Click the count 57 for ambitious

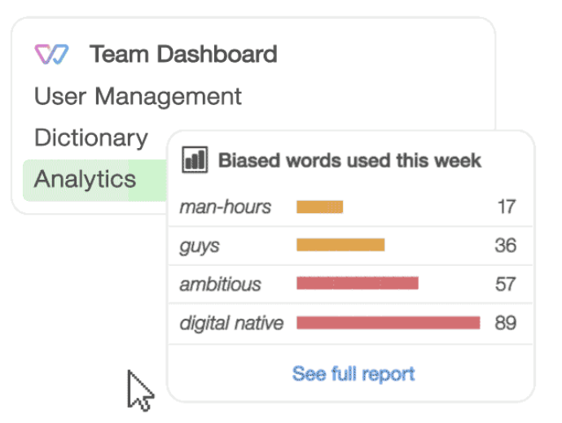[x=505, y=284]
